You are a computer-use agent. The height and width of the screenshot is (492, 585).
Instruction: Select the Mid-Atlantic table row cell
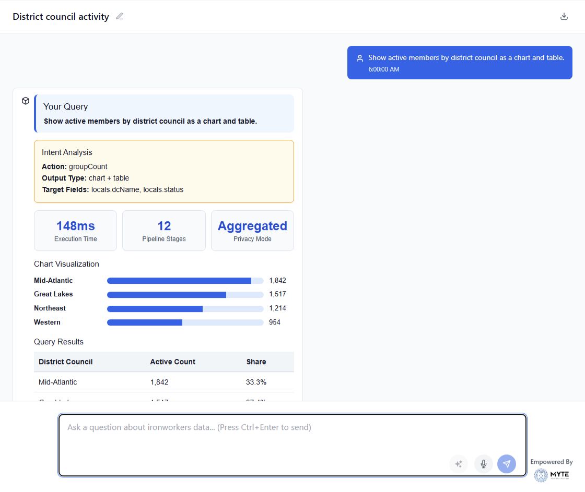58,382
